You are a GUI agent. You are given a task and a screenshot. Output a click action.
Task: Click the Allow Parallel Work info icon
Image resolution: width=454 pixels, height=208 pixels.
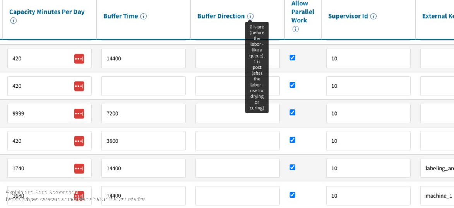(295, 29)
